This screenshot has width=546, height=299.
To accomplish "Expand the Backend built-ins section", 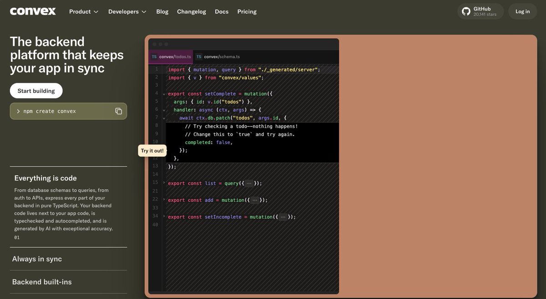I will click(68, 282).
